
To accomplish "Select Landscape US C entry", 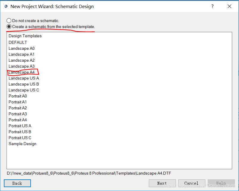I will pos(24,90).
